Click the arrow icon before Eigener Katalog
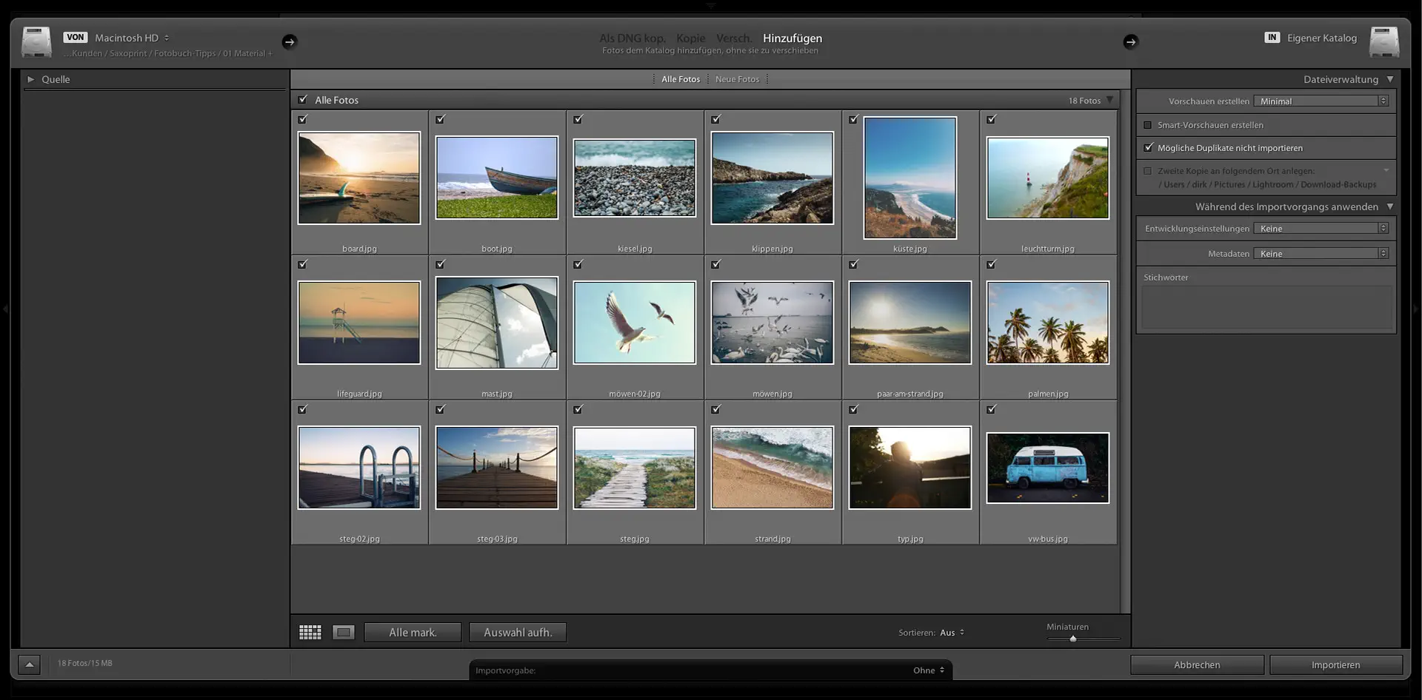1422x700 pixels. point(1131,42)
